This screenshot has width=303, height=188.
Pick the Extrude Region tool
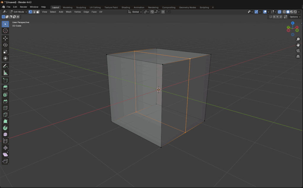click(5, 88)
